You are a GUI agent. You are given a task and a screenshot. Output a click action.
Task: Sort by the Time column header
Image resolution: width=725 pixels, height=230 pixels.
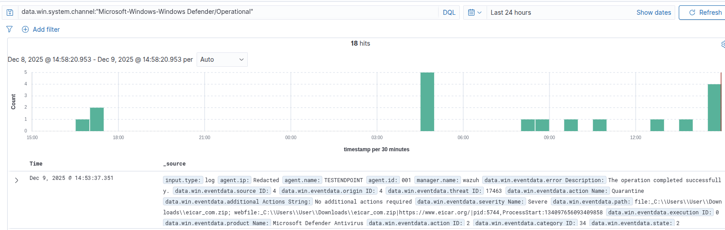[36, 164]
